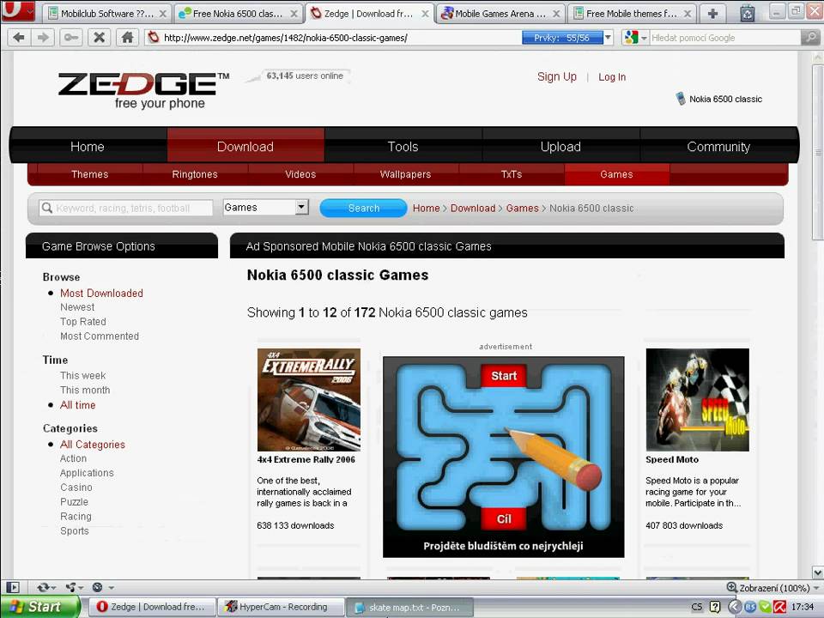Open a new tab with the plus button

712,13
